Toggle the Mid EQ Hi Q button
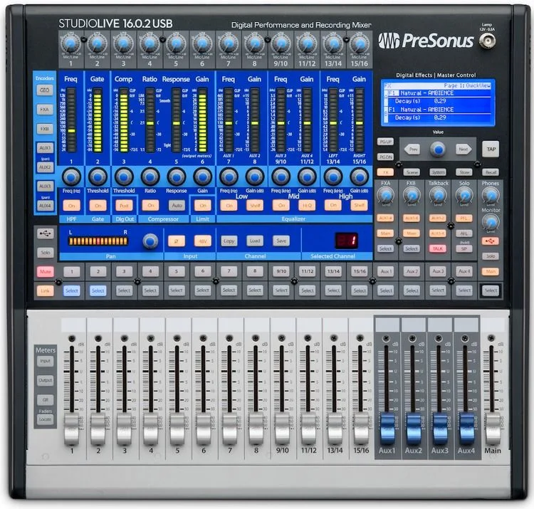The image size is (534, 509). pyautogui.click(x=307, y=205)
